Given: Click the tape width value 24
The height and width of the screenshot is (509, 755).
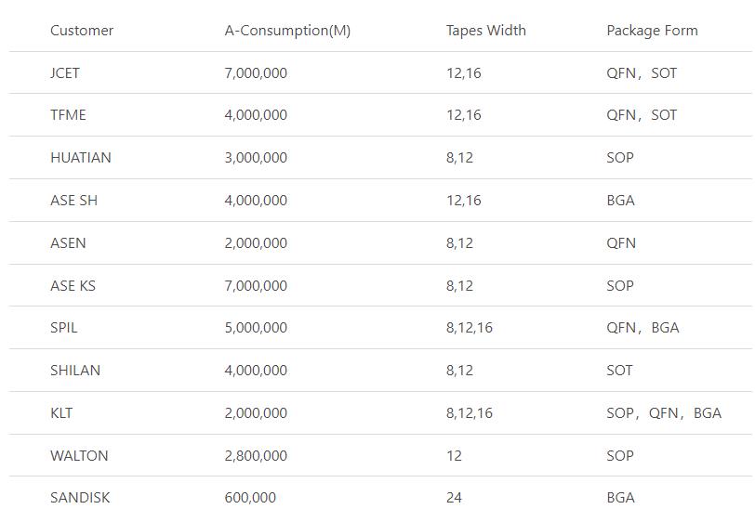Looking at the screenshot, I should pyautogui.click(x=454, y=498).
